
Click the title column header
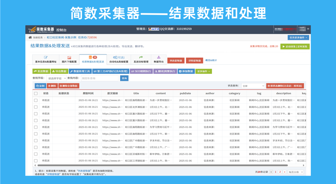tap(136, 93)
